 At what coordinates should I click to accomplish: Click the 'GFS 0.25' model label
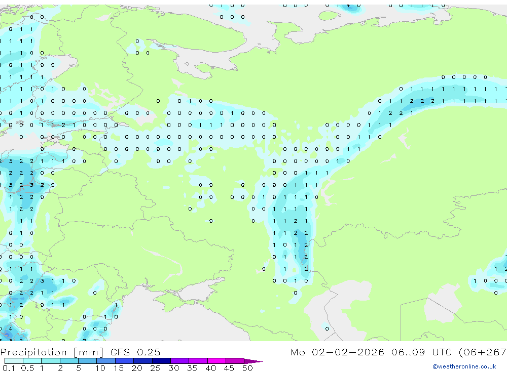(x=135, y=352)
